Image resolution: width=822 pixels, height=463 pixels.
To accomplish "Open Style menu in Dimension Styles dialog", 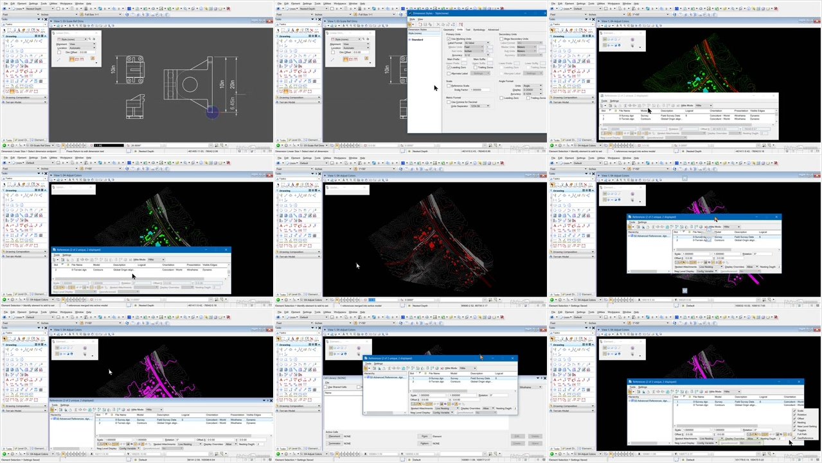I will [412, 19].
